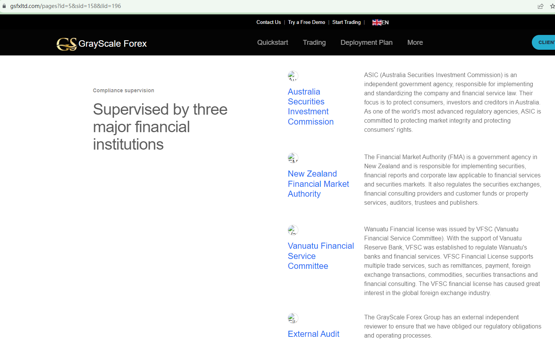
Task: Expand the More menu
Action: [415, 43]
